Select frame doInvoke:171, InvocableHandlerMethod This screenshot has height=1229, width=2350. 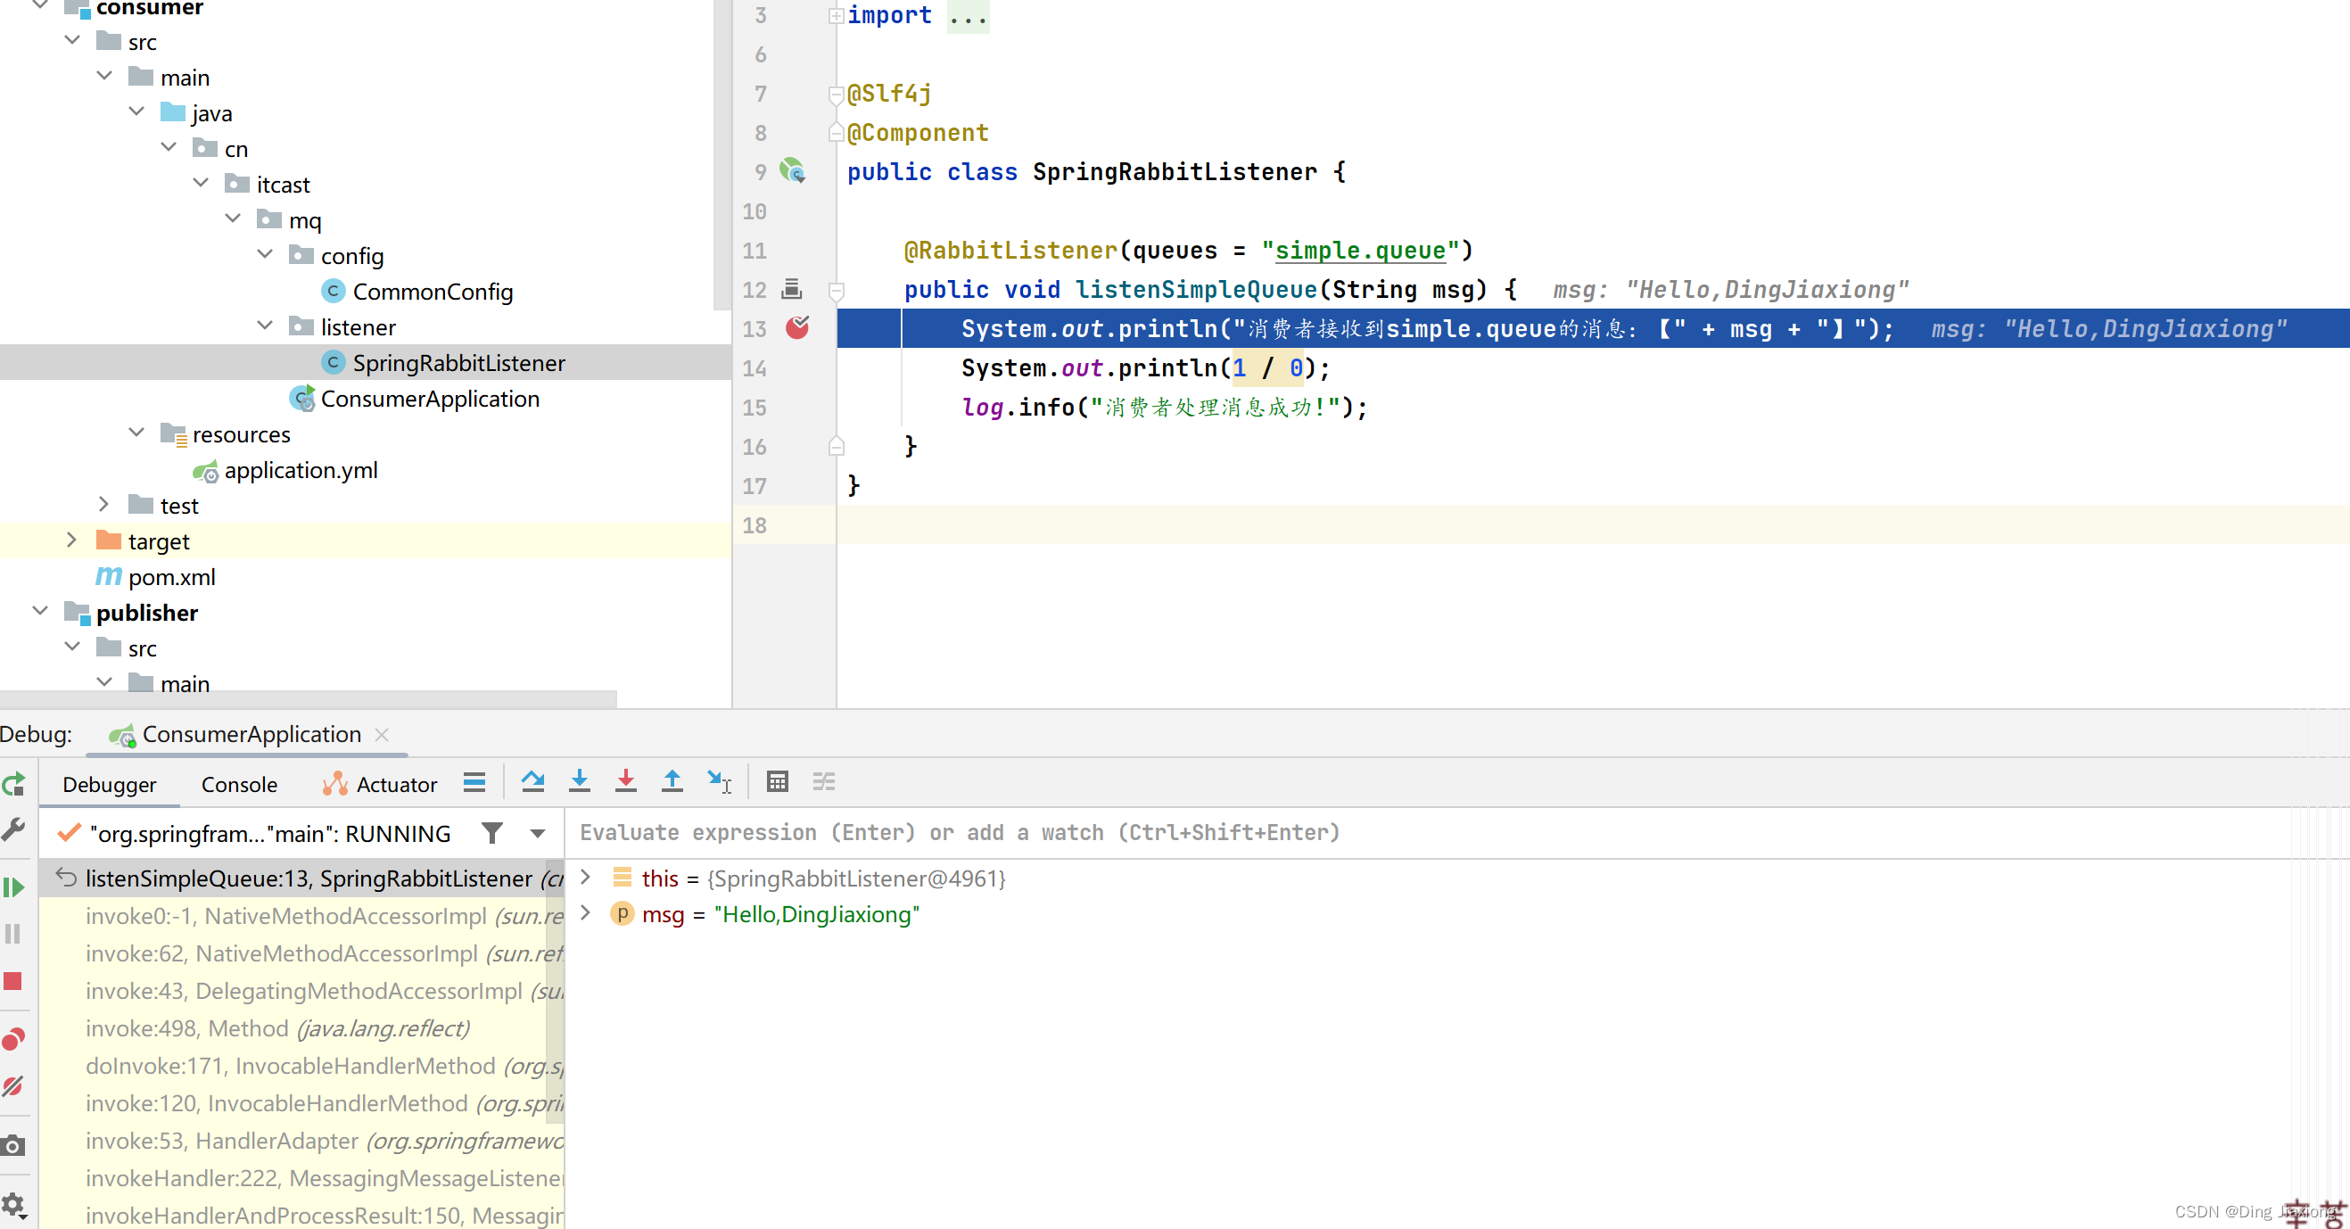pyautogui.click(x=302, y=1065)
